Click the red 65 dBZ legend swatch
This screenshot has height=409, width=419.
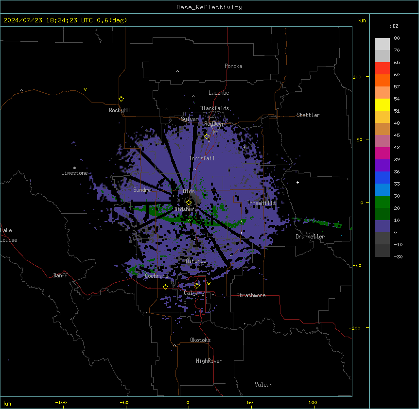click(382, 68)
